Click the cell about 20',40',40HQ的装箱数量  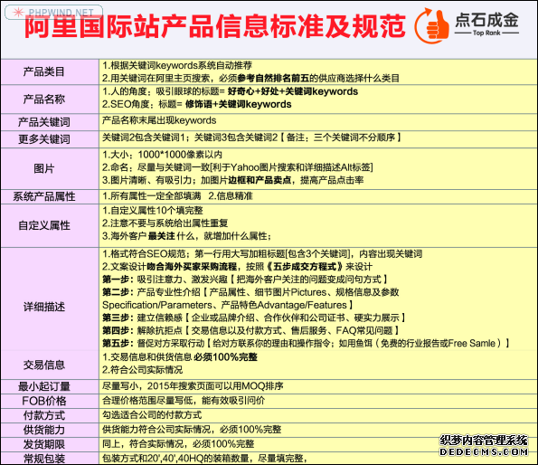pyautogui.click(x=204, y=459)
